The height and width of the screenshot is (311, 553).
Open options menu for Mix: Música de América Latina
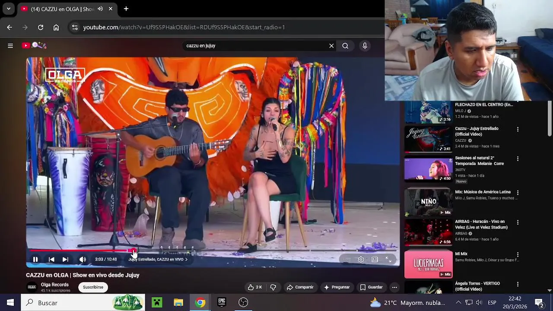(518, 193)
